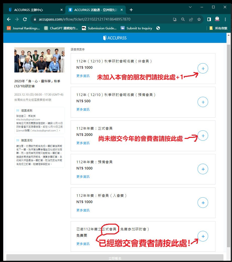Add the NT$2000 full member annual fee

[x=203, y=136]
